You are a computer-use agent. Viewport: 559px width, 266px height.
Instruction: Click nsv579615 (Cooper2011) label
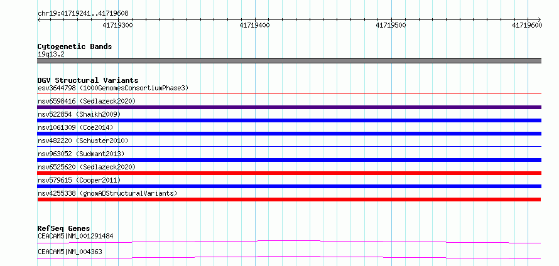click(x=79, y=180)
